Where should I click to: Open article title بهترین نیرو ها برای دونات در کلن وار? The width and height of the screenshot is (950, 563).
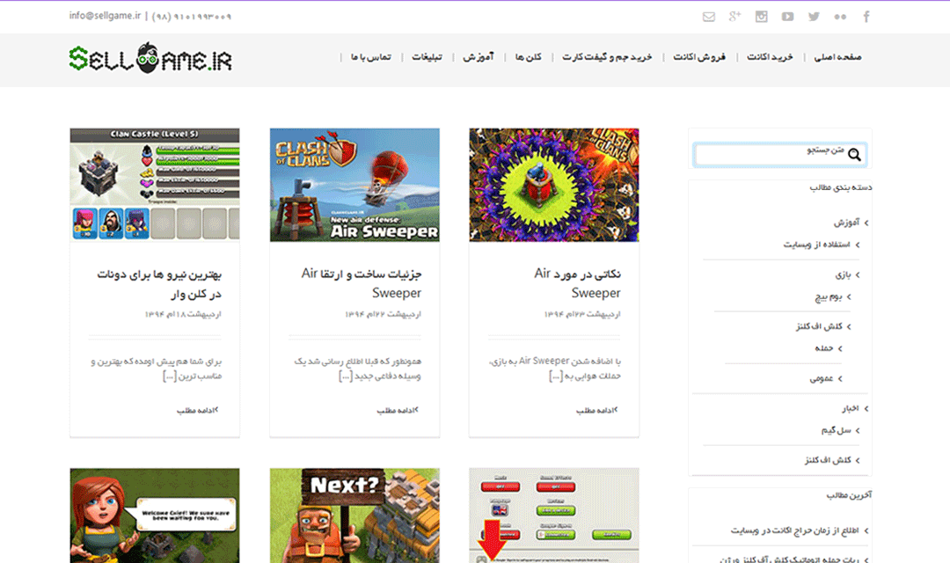click(x=159, y=284)
